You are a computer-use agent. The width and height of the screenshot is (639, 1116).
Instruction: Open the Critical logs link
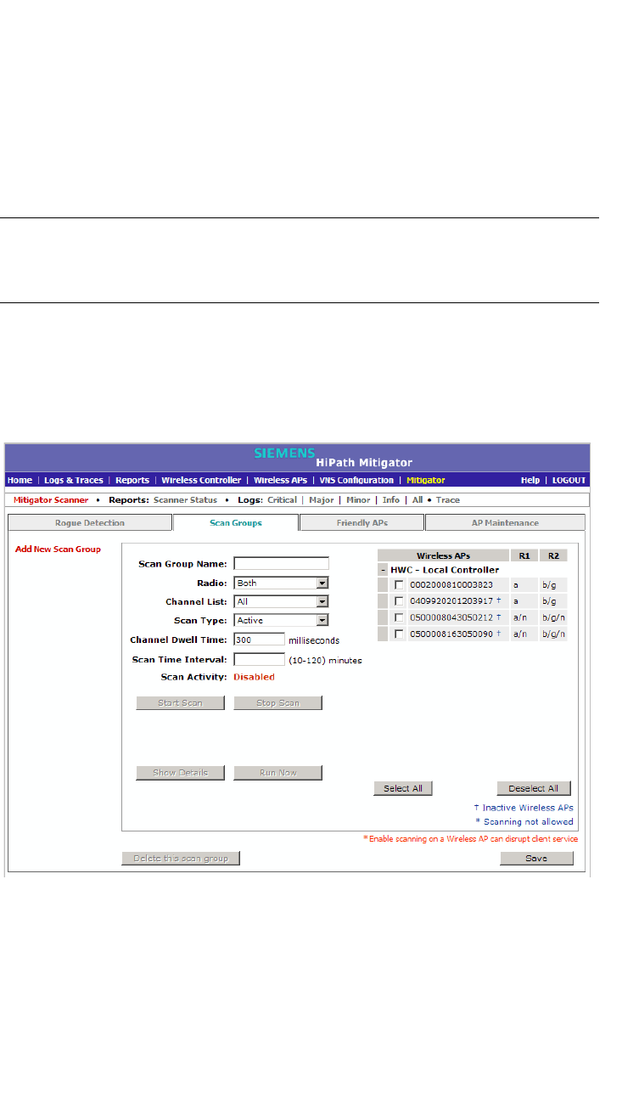282,500
